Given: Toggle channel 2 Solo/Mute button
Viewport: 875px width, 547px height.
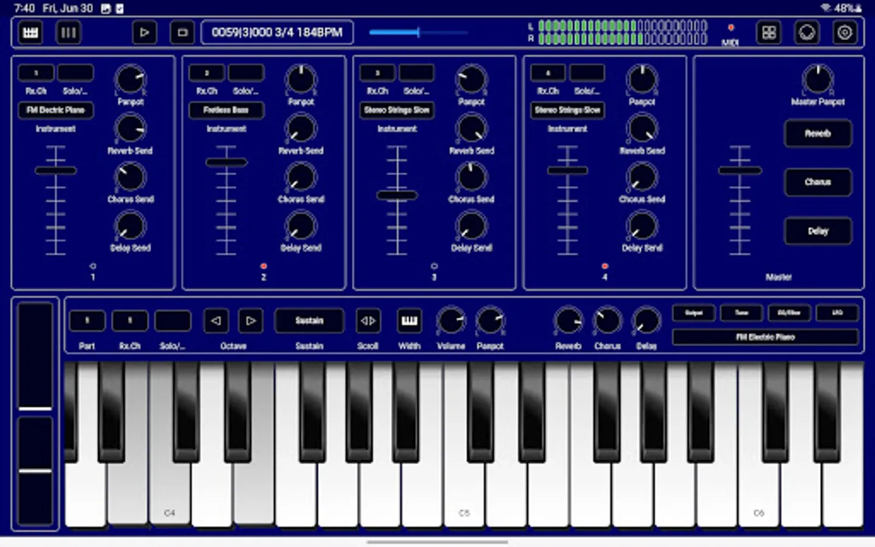Looking at the screenshot, I should (246, 73).
